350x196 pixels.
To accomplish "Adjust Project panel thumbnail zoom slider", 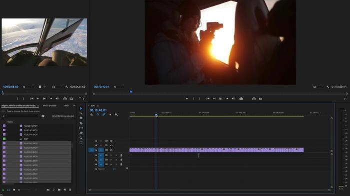I will pyautogui.click(x=24, y=190).
